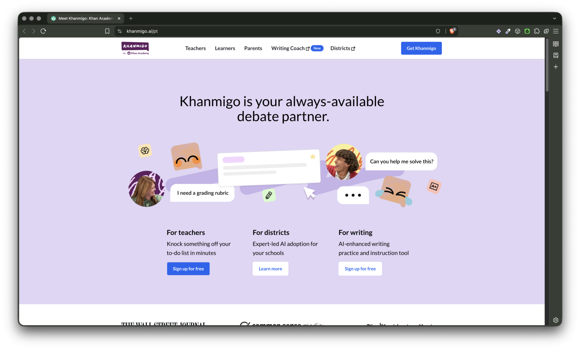
Task: Open the bookmarks sidebar panel
Action: click(x=556, y=55)
